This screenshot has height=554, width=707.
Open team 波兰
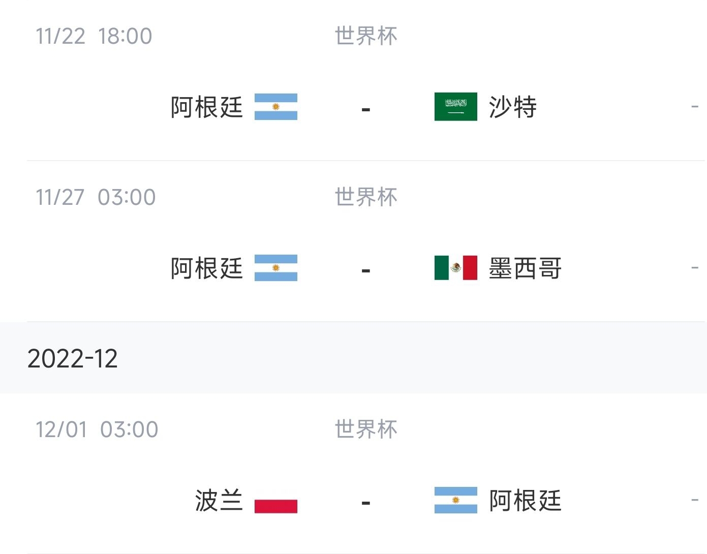tap(219, 500)
